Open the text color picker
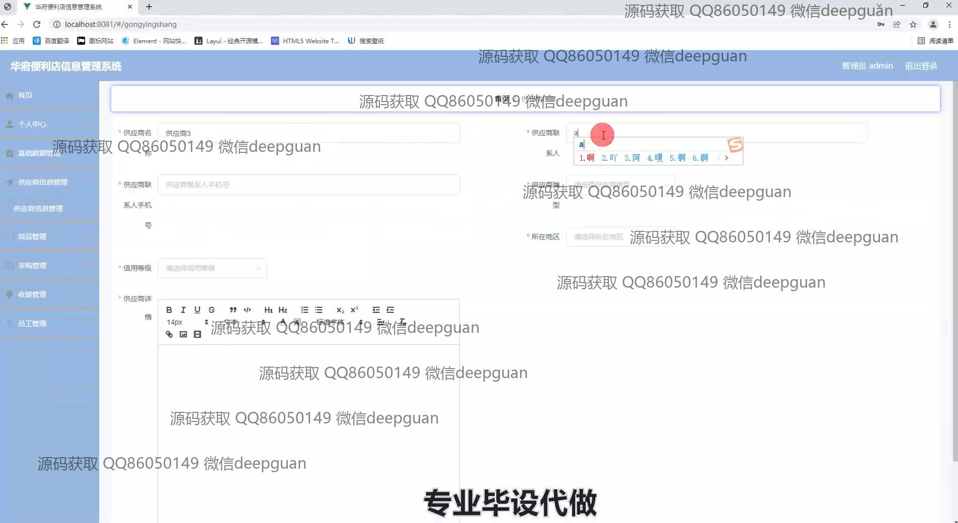Image resolution: width=958 pixels, height=523 pixels. point(283,322)
